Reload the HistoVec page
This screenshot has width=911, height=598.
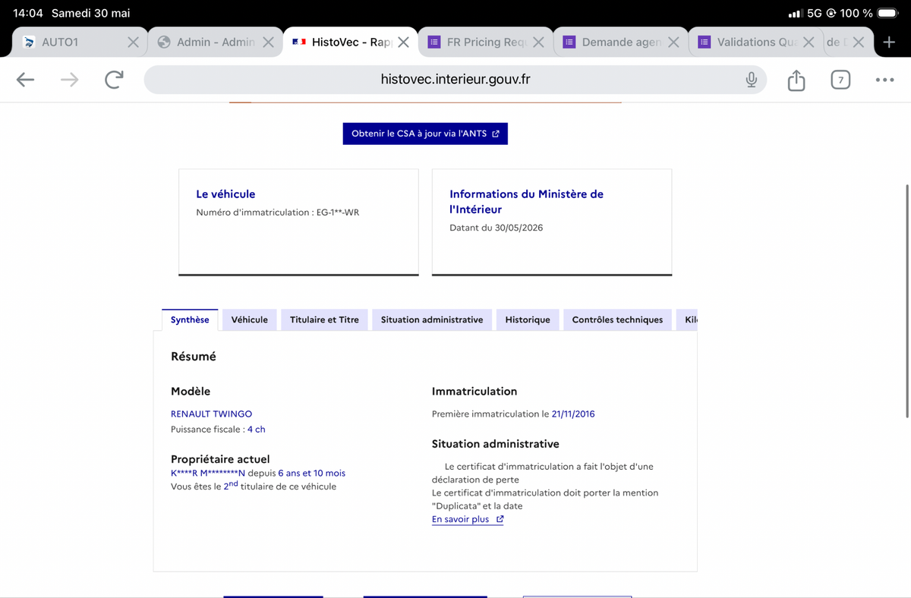pos(114,80)
